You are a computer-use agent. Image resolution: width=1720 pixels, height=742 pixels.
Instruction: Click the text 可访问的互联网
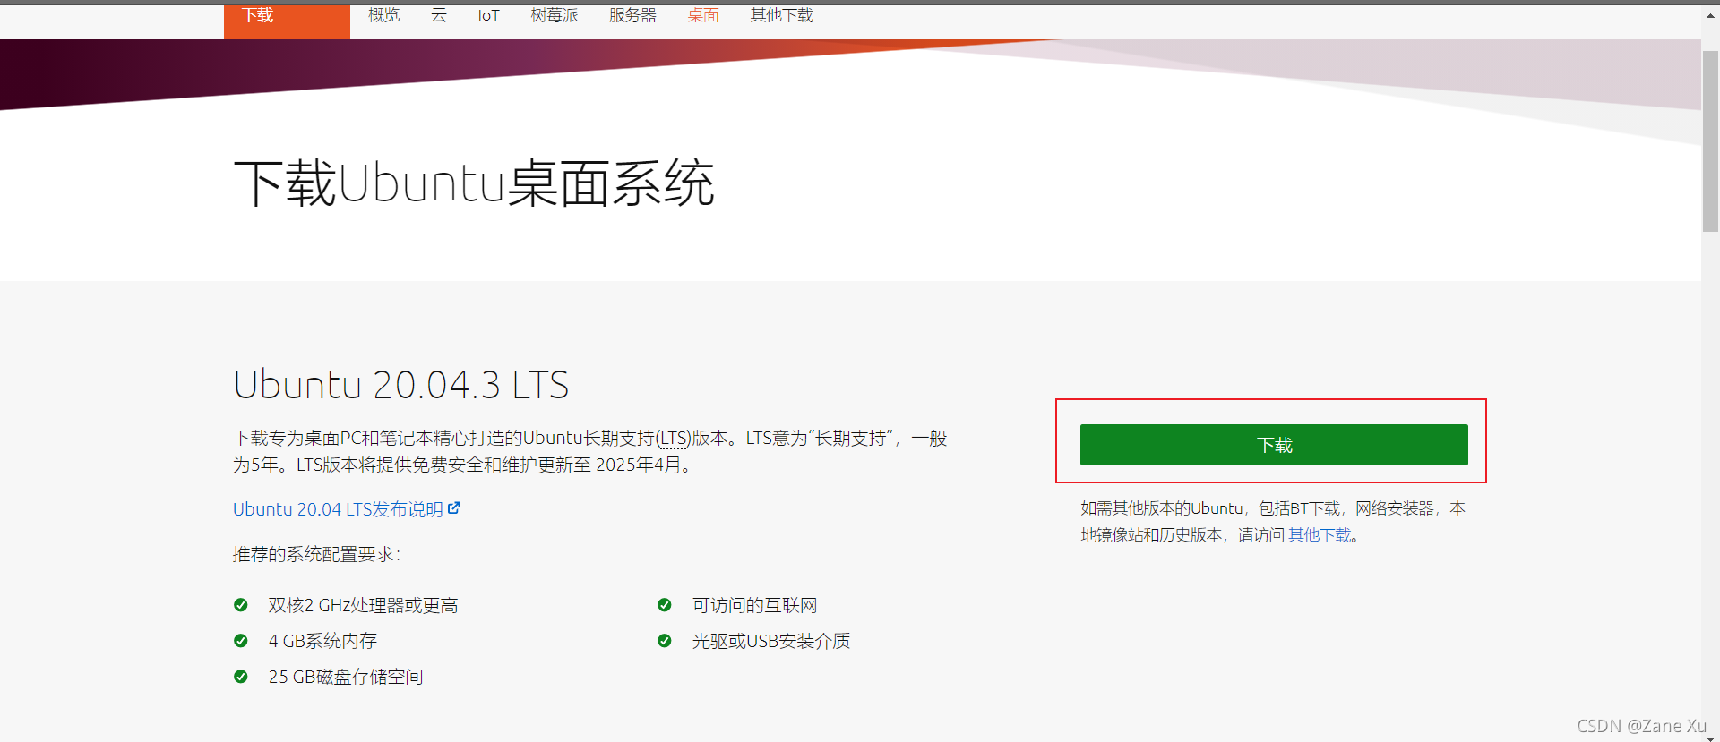[754, 606]
